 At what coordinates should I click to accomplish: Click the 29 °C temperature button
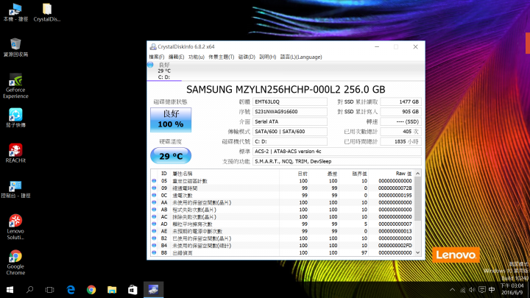(x=171, y=156)
